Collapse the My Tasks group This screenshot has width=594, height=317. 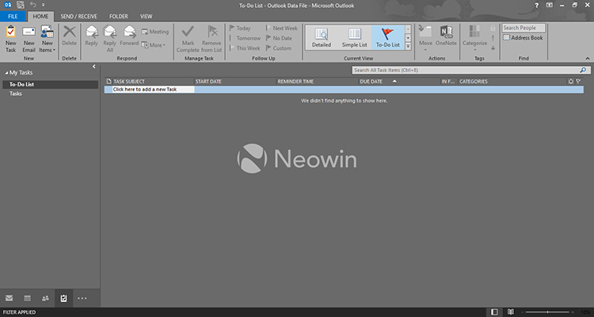coord(6,73)
